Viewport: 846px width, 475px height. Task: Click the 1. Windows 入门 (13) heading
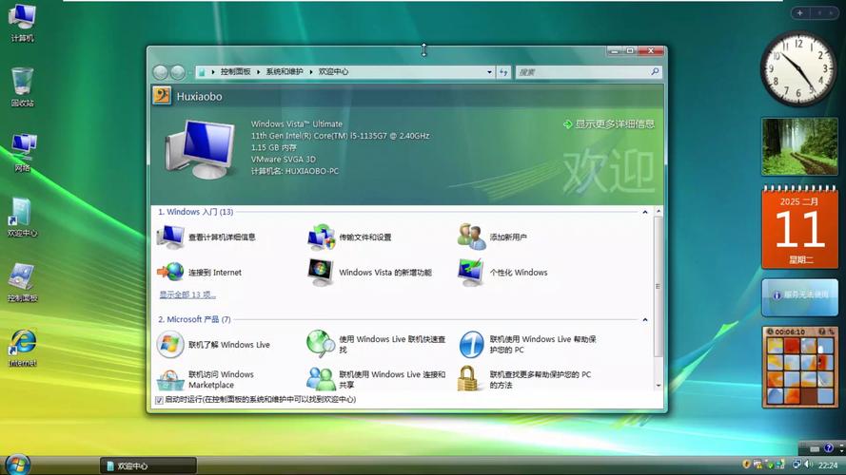point(195,212)
